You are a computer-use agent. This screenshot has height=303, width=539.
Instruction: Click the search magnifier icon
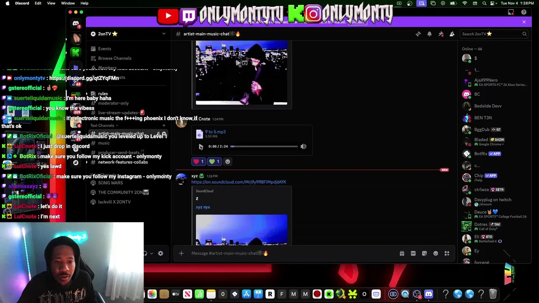click(x=524, y=34)
